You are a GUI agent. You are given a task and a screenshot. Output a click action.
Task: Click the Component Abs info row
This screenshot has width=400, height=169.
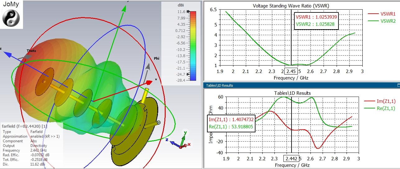pos(20,141)
